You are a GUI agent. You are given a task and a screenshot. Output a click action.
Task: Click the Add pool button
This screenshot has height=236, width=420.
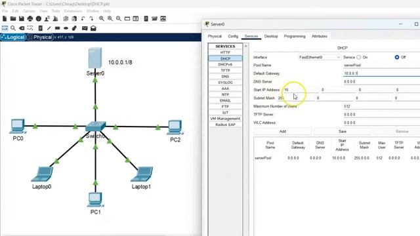pyautogui.click(x=283, y=131)
